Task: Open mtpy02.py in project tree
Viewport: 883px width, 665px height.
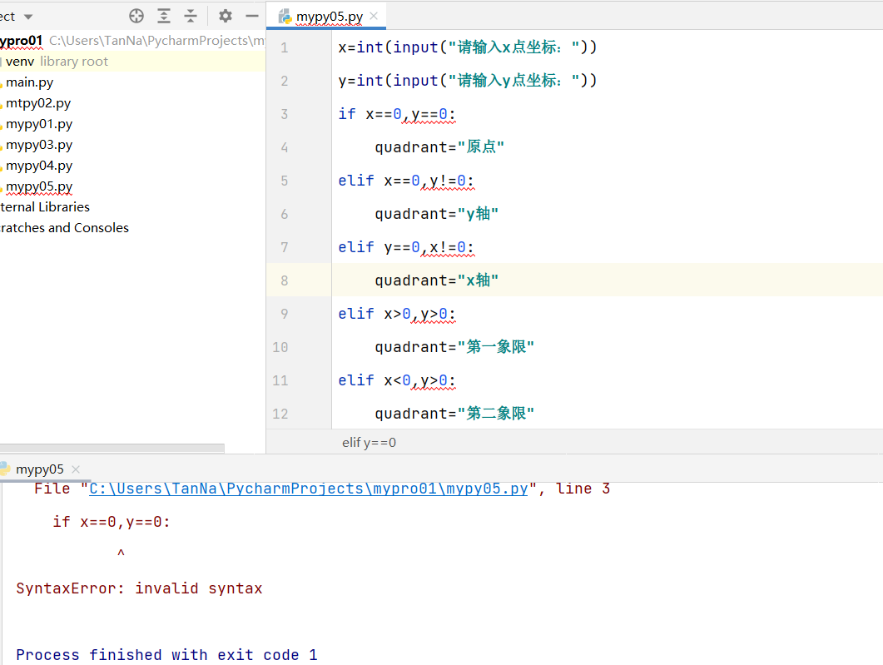Action: click(x=37, y=103)
